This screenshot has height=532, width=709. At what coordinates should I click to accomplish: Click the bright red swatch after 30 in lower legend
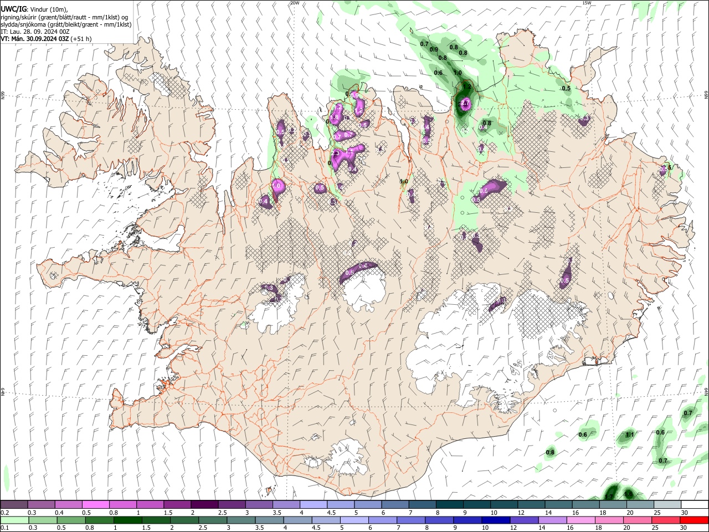point(693,520)
